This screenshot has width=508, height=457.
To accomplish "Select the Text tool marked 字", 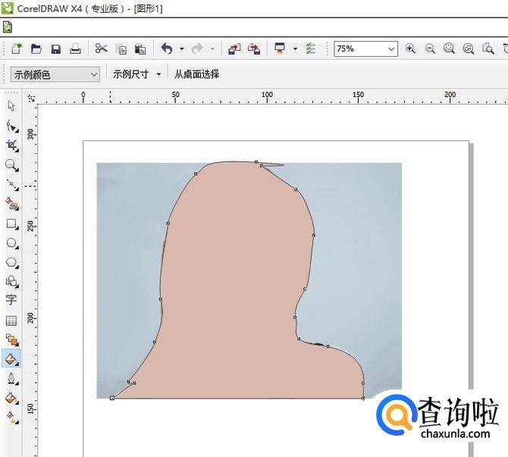I will 11,300.
